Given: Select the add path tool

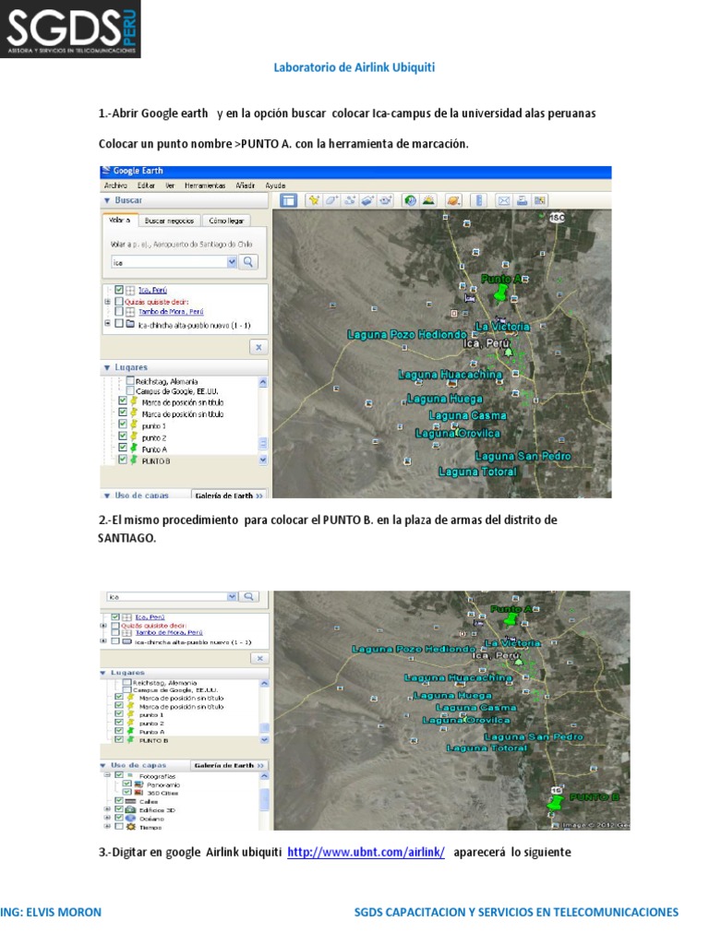Looking at the screenshot, I should (x=350, y=200).
